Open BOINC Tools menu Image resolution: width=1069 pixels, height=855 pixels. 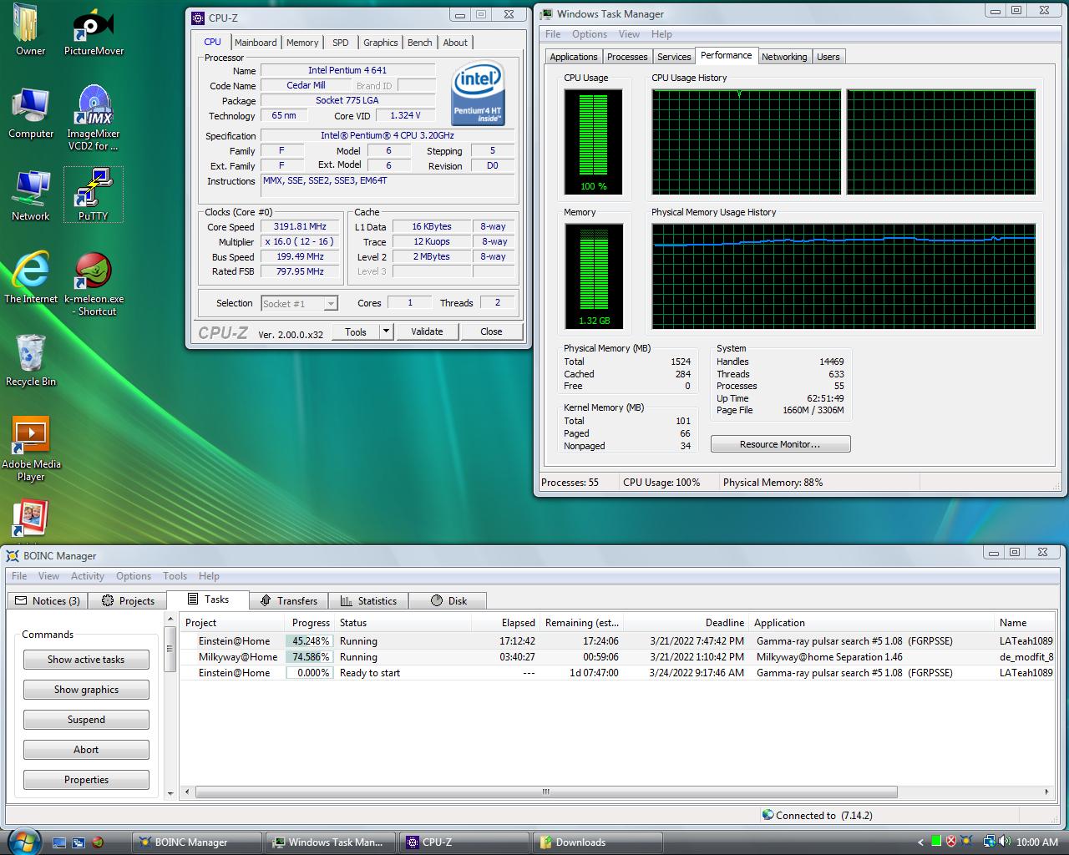point(175,576)
